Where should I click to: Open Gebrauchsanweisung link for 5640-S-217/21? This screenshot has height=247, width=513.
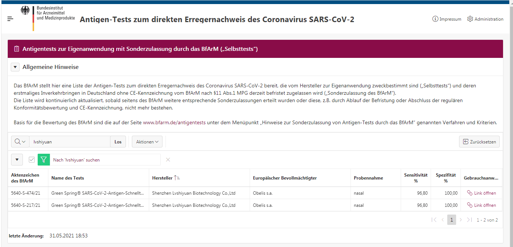click(481, 205)
